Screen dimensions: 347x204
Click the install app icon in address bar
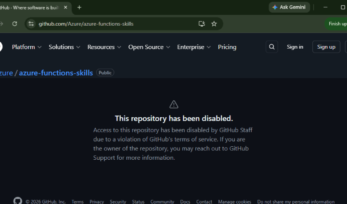[x=202, y=24]
